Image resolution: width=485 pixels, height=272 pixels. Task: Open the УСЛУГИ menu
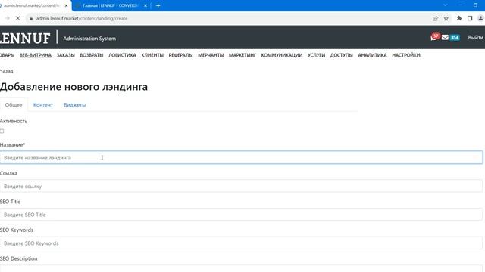pyautogui.click(x=316, y=55)
